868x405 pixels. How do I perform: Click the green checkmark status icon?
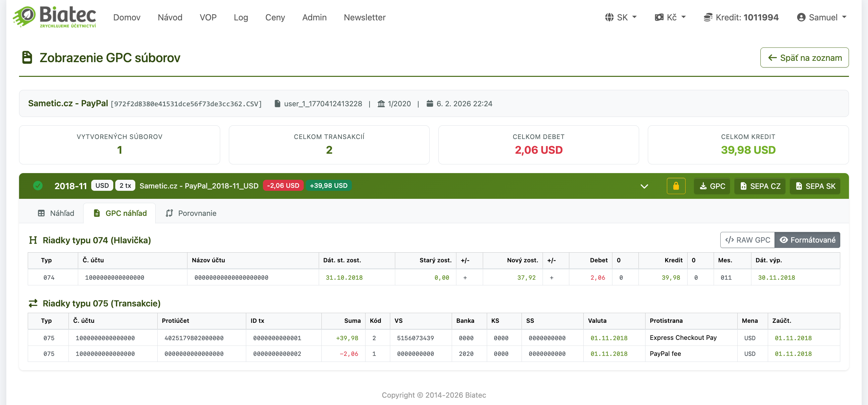[38, 186]
